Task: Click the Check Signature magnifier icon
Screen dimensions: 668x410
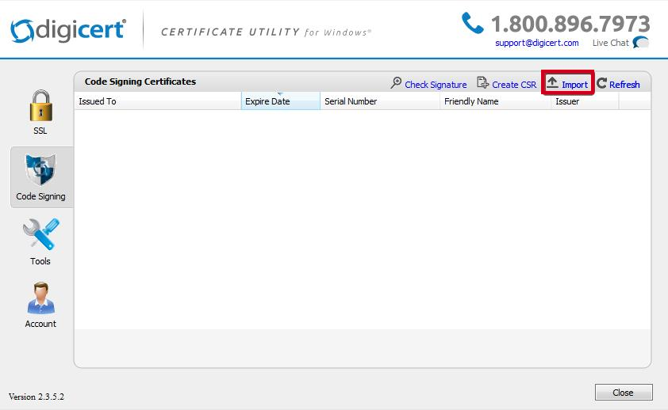Action: (396, 83)
